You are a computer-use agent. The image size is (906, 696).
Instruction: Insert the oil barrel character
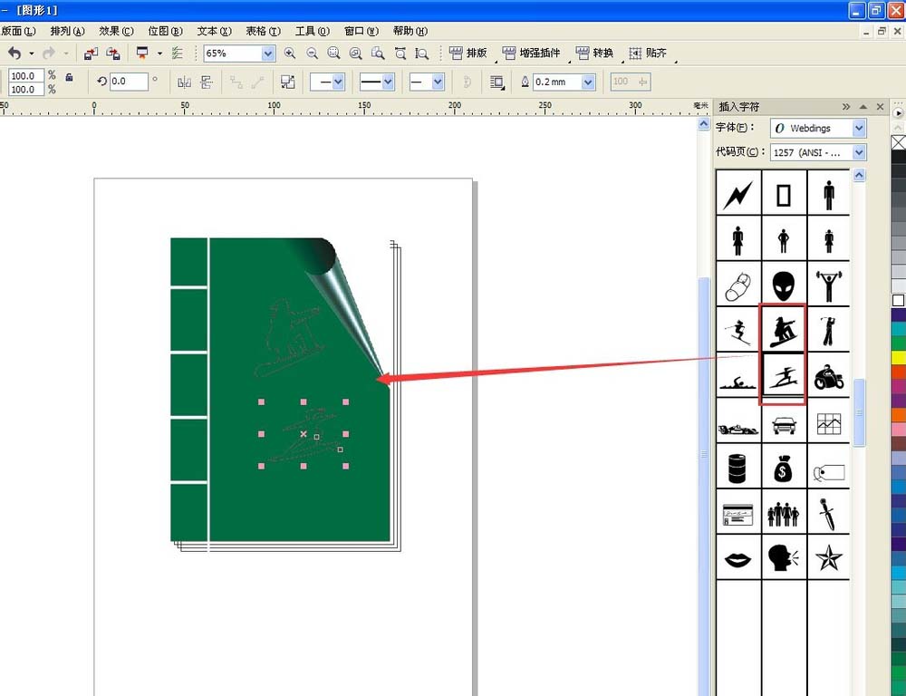[738, 467]
